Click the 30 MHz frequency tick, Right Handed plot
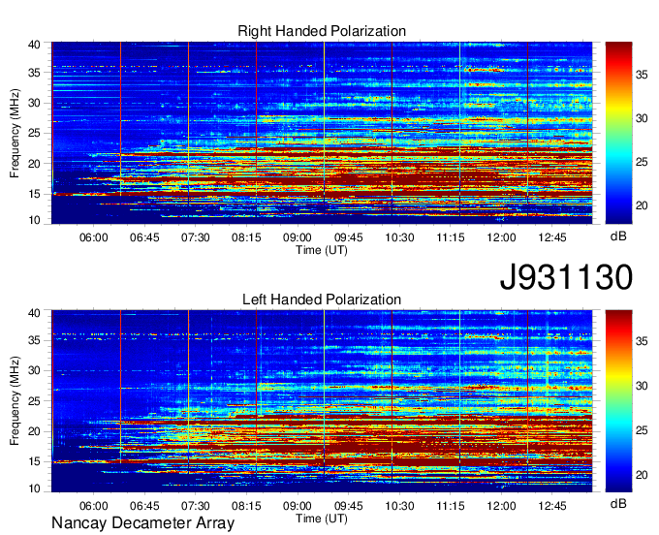659x535 pixels. [34, 103]
